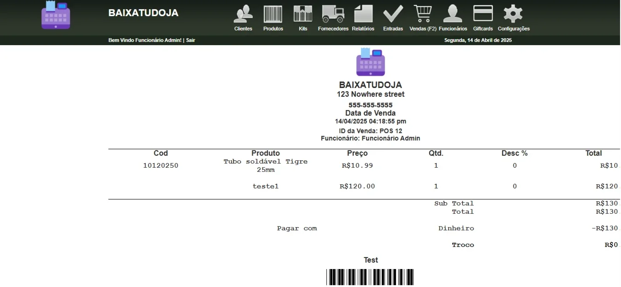Open Configurações gear icon

point(513,14)
